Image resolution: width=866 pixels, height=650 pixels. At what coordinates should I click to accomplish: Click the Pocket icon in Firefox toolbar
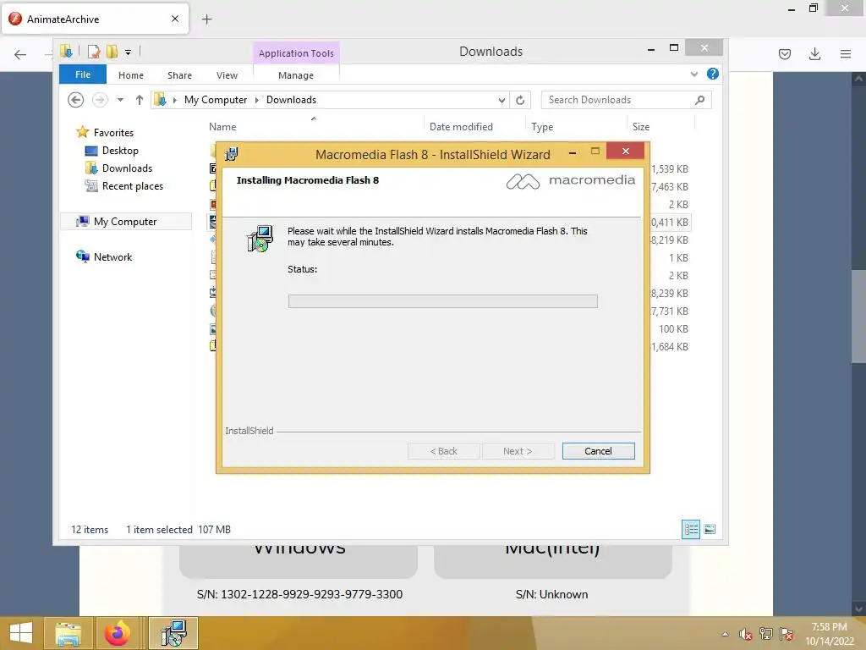coord(785,54)
